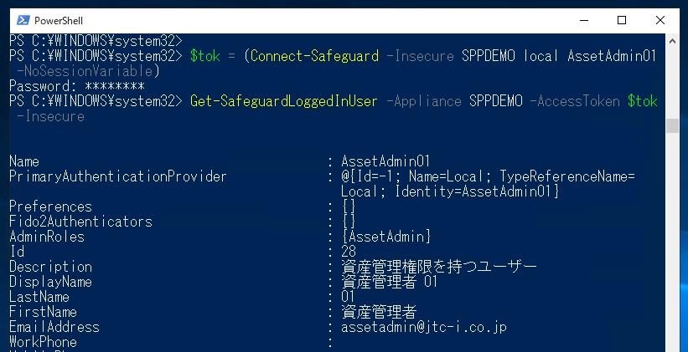688x352 pixels.
Task: Click the $tok variable in first command
Action: pyautogui.click(x=205, y=56)
